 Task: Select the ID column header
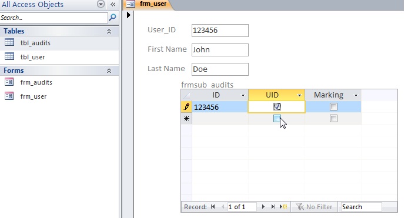pyautogui.click(x=216, y=95)
